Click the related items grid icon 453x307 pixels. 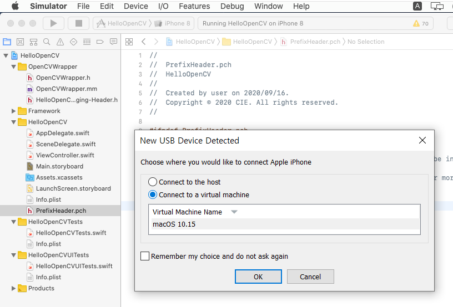[x=129, y=42]
